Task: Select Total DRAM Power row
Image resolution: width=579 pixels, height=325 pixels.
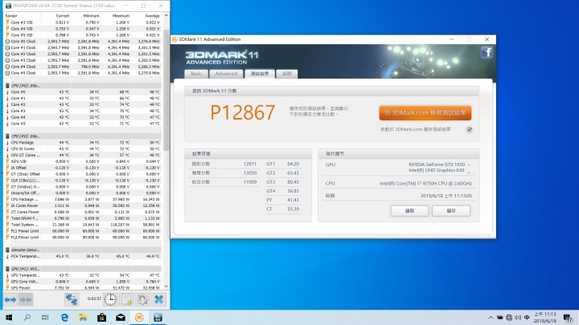Action: pos(83,218)
